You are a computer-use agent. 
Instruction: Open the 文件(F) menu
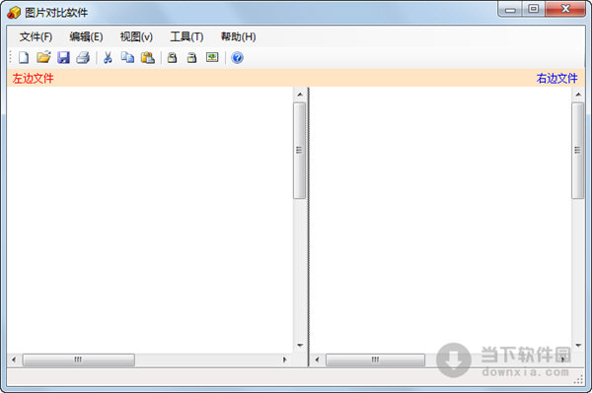click(x=36, y=36)
